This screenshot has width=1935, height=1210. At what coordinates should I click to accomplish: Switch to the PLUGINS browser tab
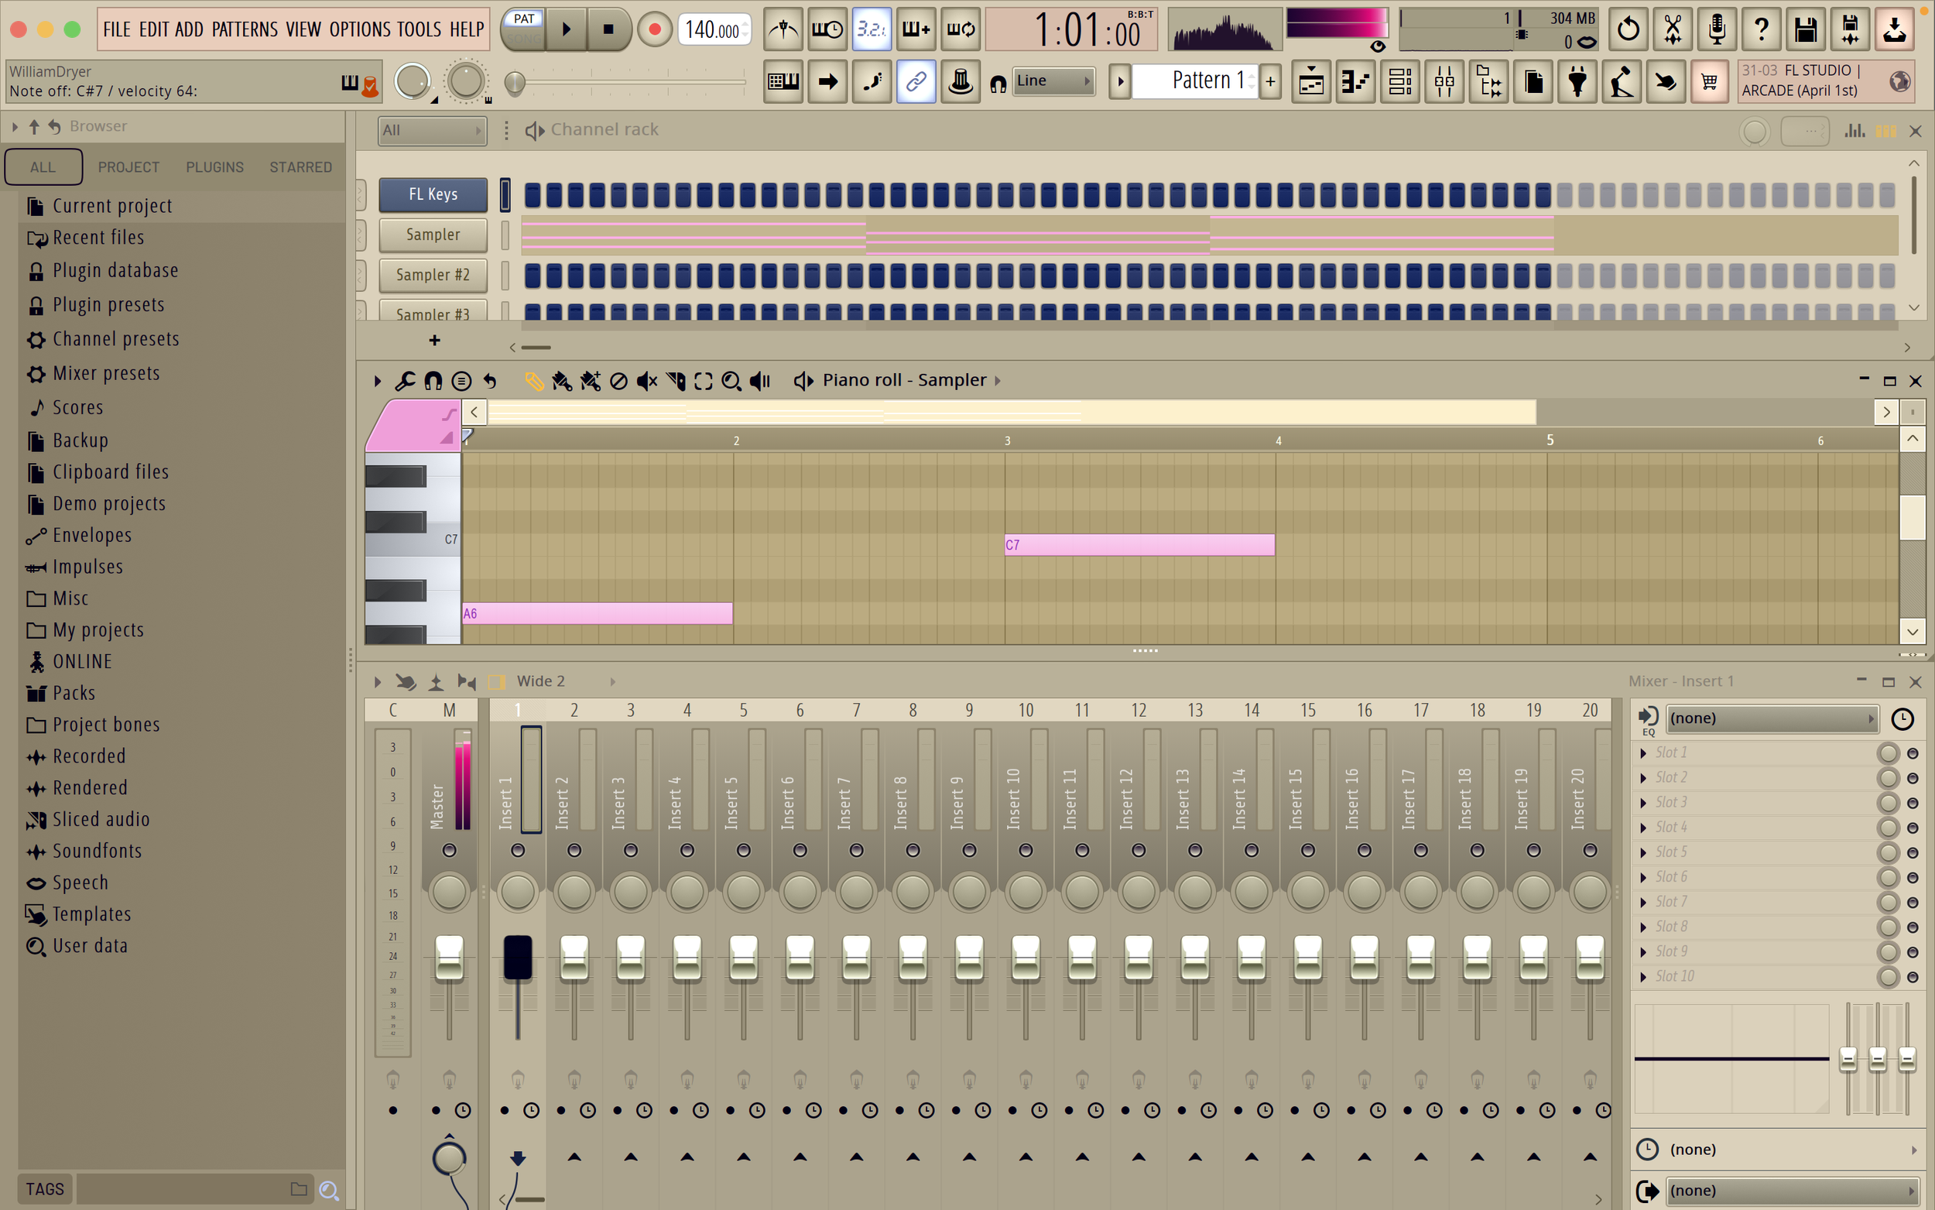tap(214, 167)
